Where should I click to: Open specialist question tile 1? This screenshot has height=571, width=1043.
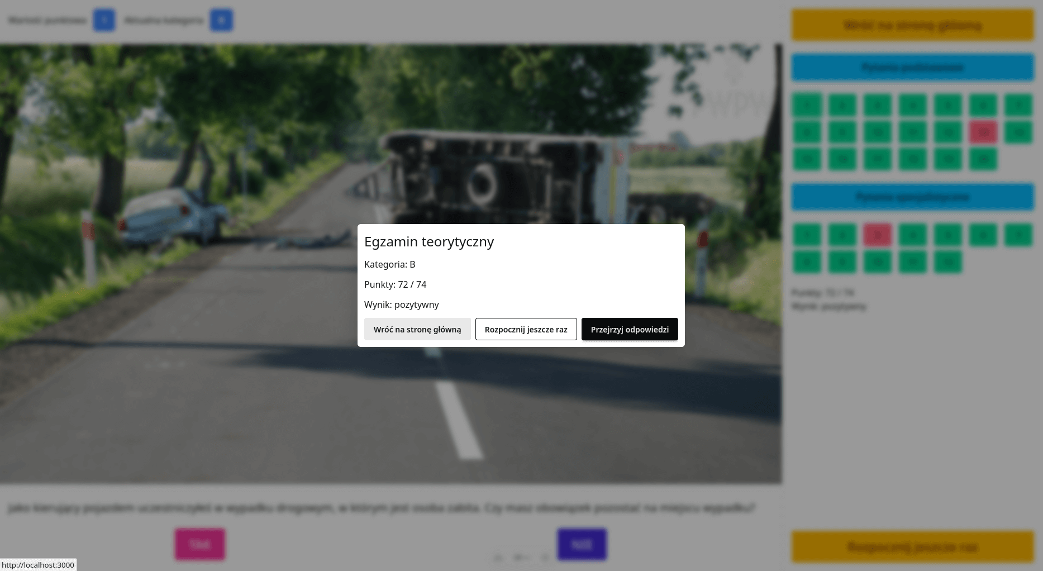coord(807,235)
